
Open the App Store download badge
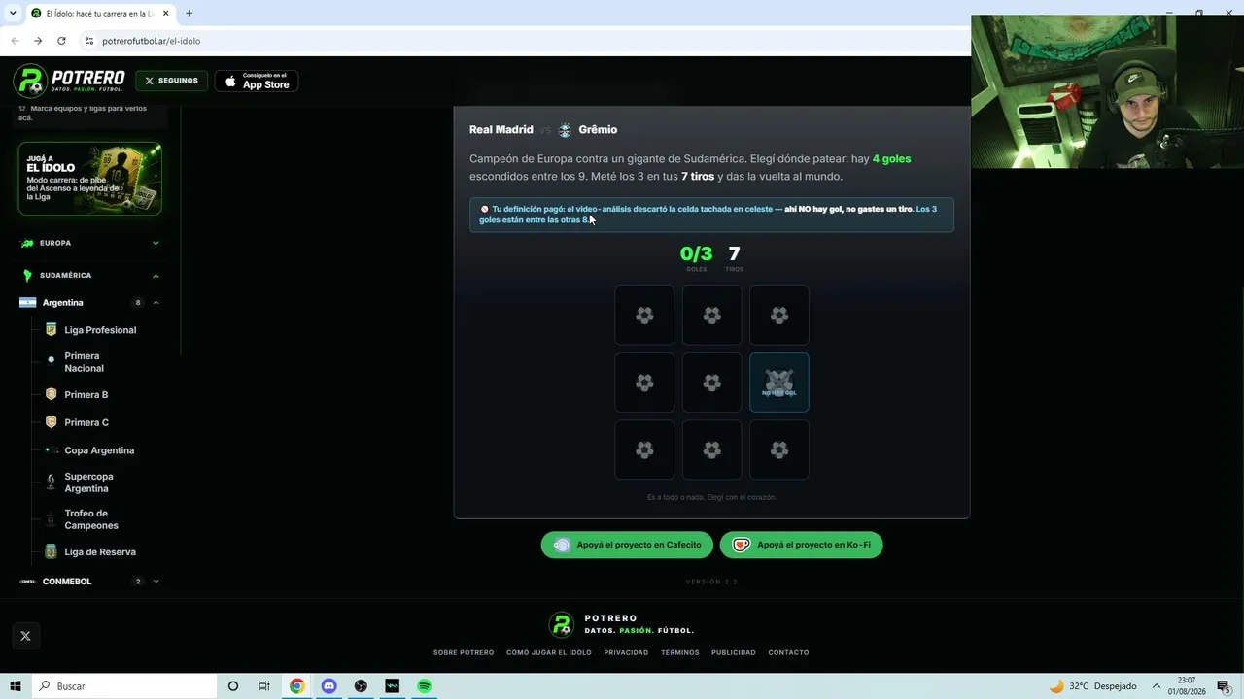click(257, 81)
